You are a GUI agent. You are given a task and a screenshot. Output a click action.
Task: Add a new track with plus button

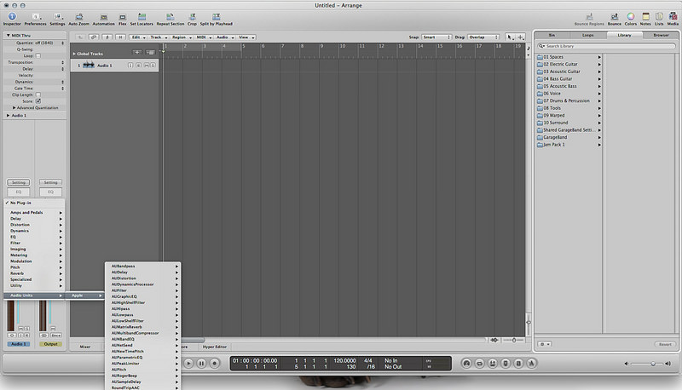pos(137,53)
